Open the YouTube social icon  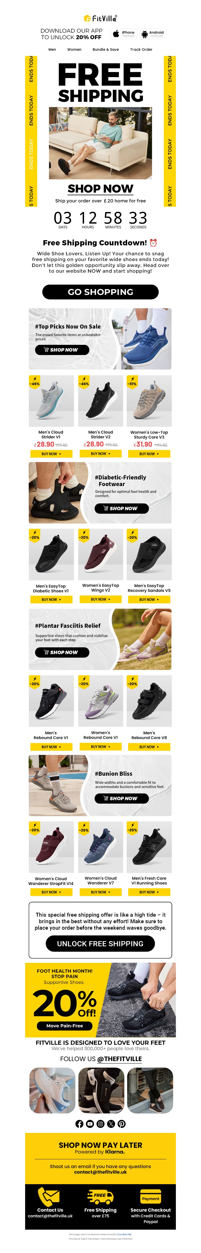pos(90,1124)
